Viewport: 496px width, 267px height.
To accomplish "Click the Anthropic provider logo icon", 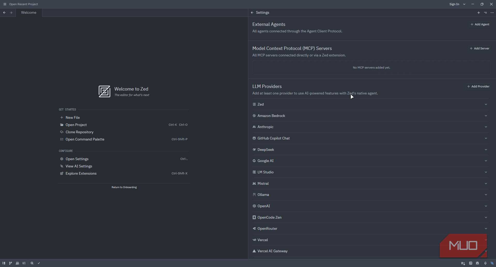I will tap(254, 127).
